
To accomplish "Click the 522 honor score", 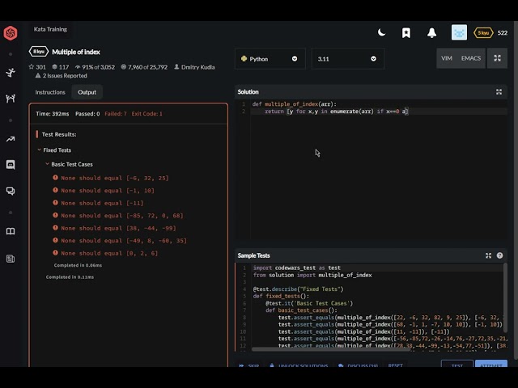I will click(x=503, y=32).
